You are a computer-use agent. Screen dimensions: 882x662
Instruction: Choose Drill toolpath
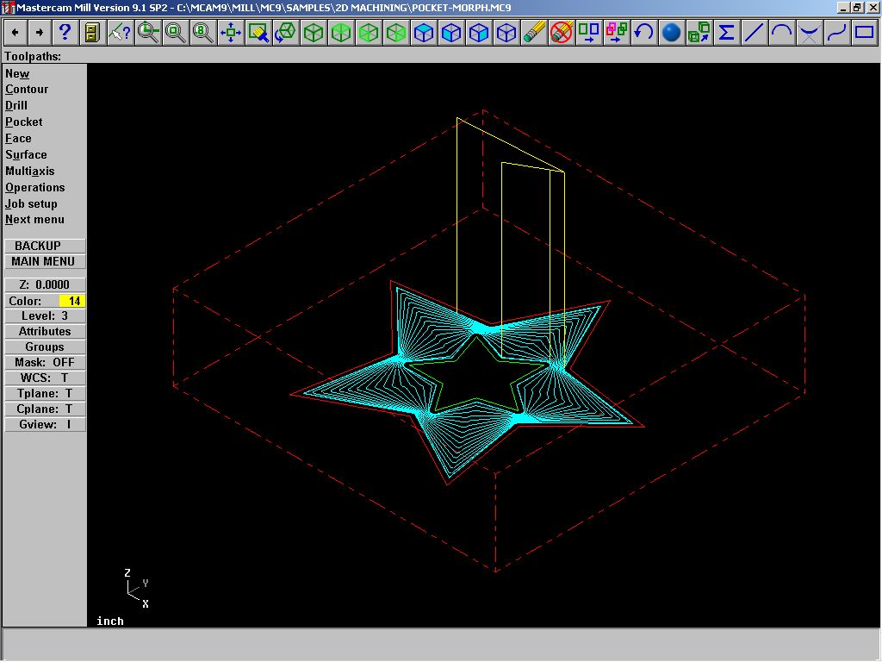click(x=16, y=106)
